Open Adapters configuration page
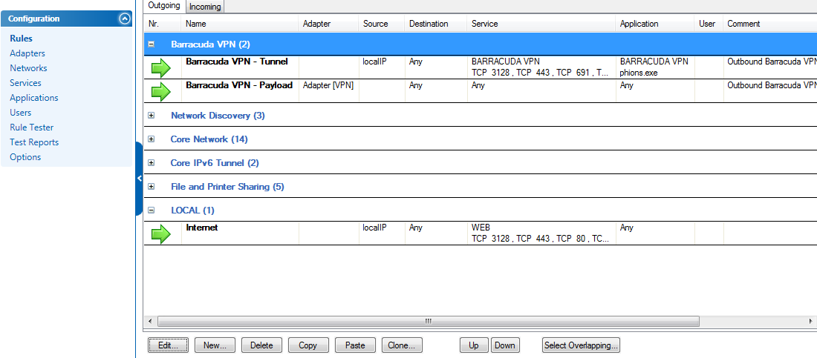Image resolution: width=817 pixels, height=358 pixels. (27, 53)
